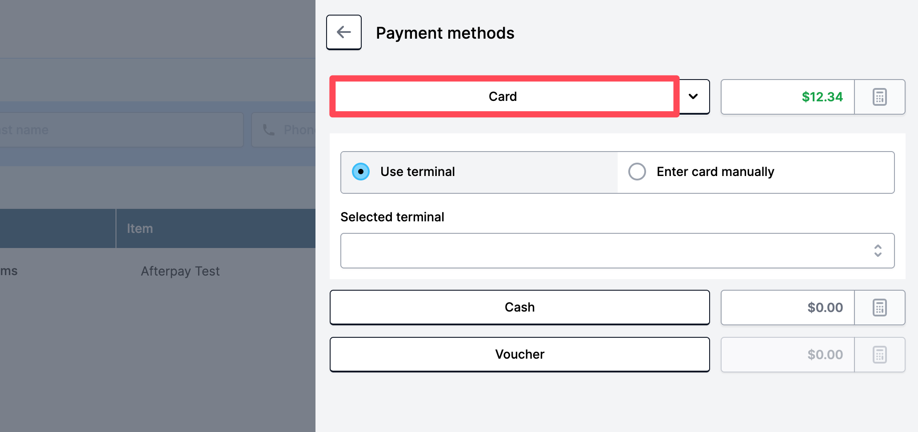918x432 pixels.
Task: Click the Item column header
Action: pyautogui.click(x=140, y=228)
